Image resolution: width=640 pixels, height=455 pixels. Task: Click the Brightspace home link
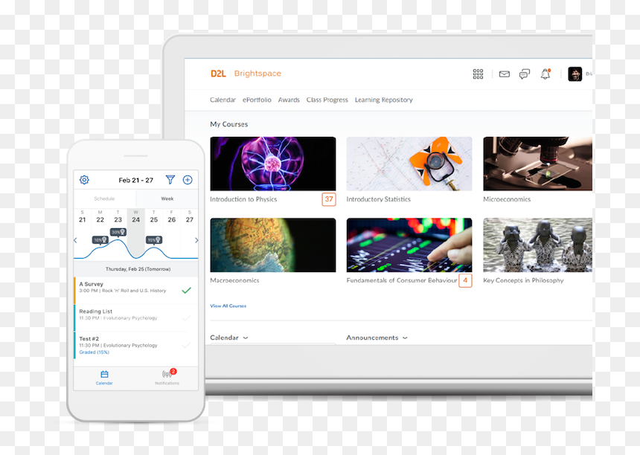257,74
